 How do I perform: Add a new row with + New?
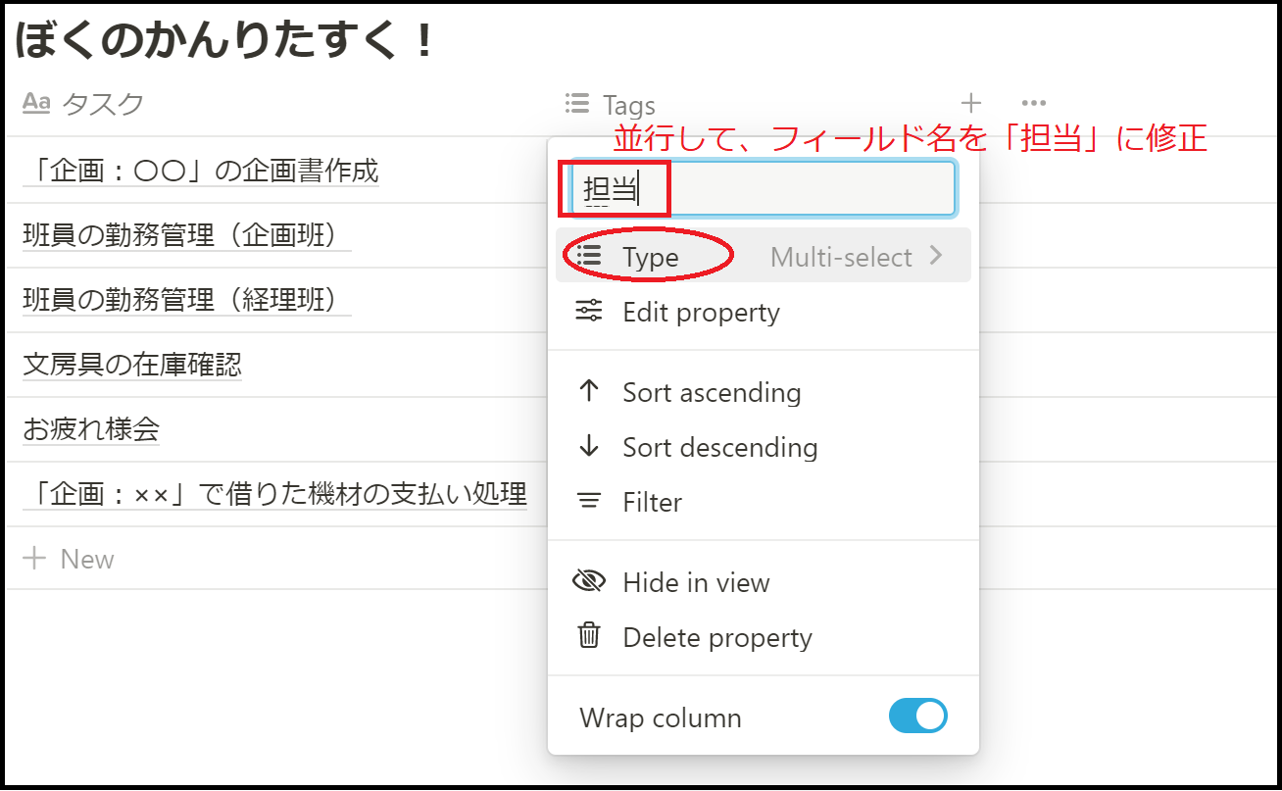69,559
